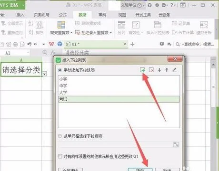This screenshot has width=219, height=171.
Task: Click the 取消 cancel button
Action: pyautogui.click(x=167, y=170)
